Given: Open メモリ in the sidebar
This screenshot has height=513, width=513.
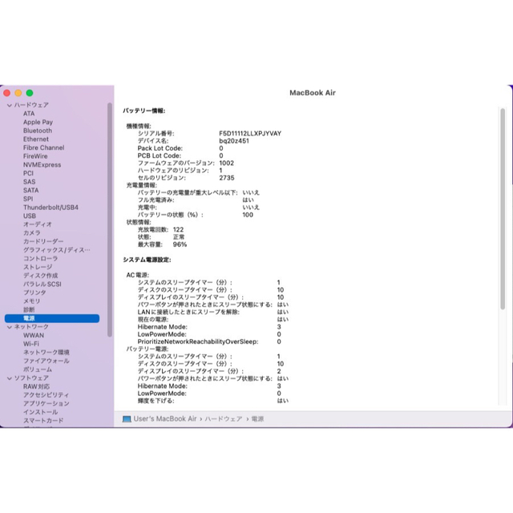Looking at the screenshot, I should pyautogui.click(x=32, y=301).
